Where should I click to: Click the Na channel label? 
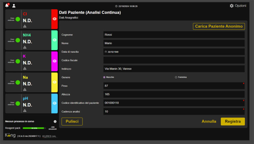[x=25, y=77]
